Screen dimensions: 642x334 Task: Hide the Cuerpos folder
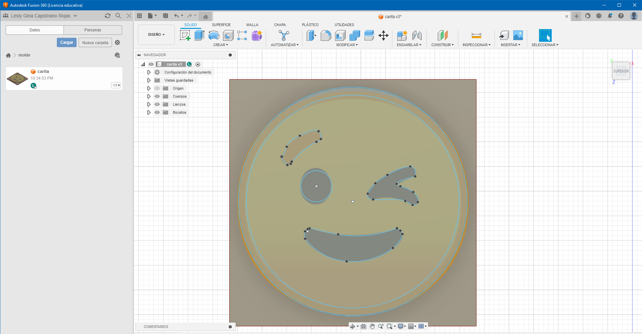click(x=157, y=96)
